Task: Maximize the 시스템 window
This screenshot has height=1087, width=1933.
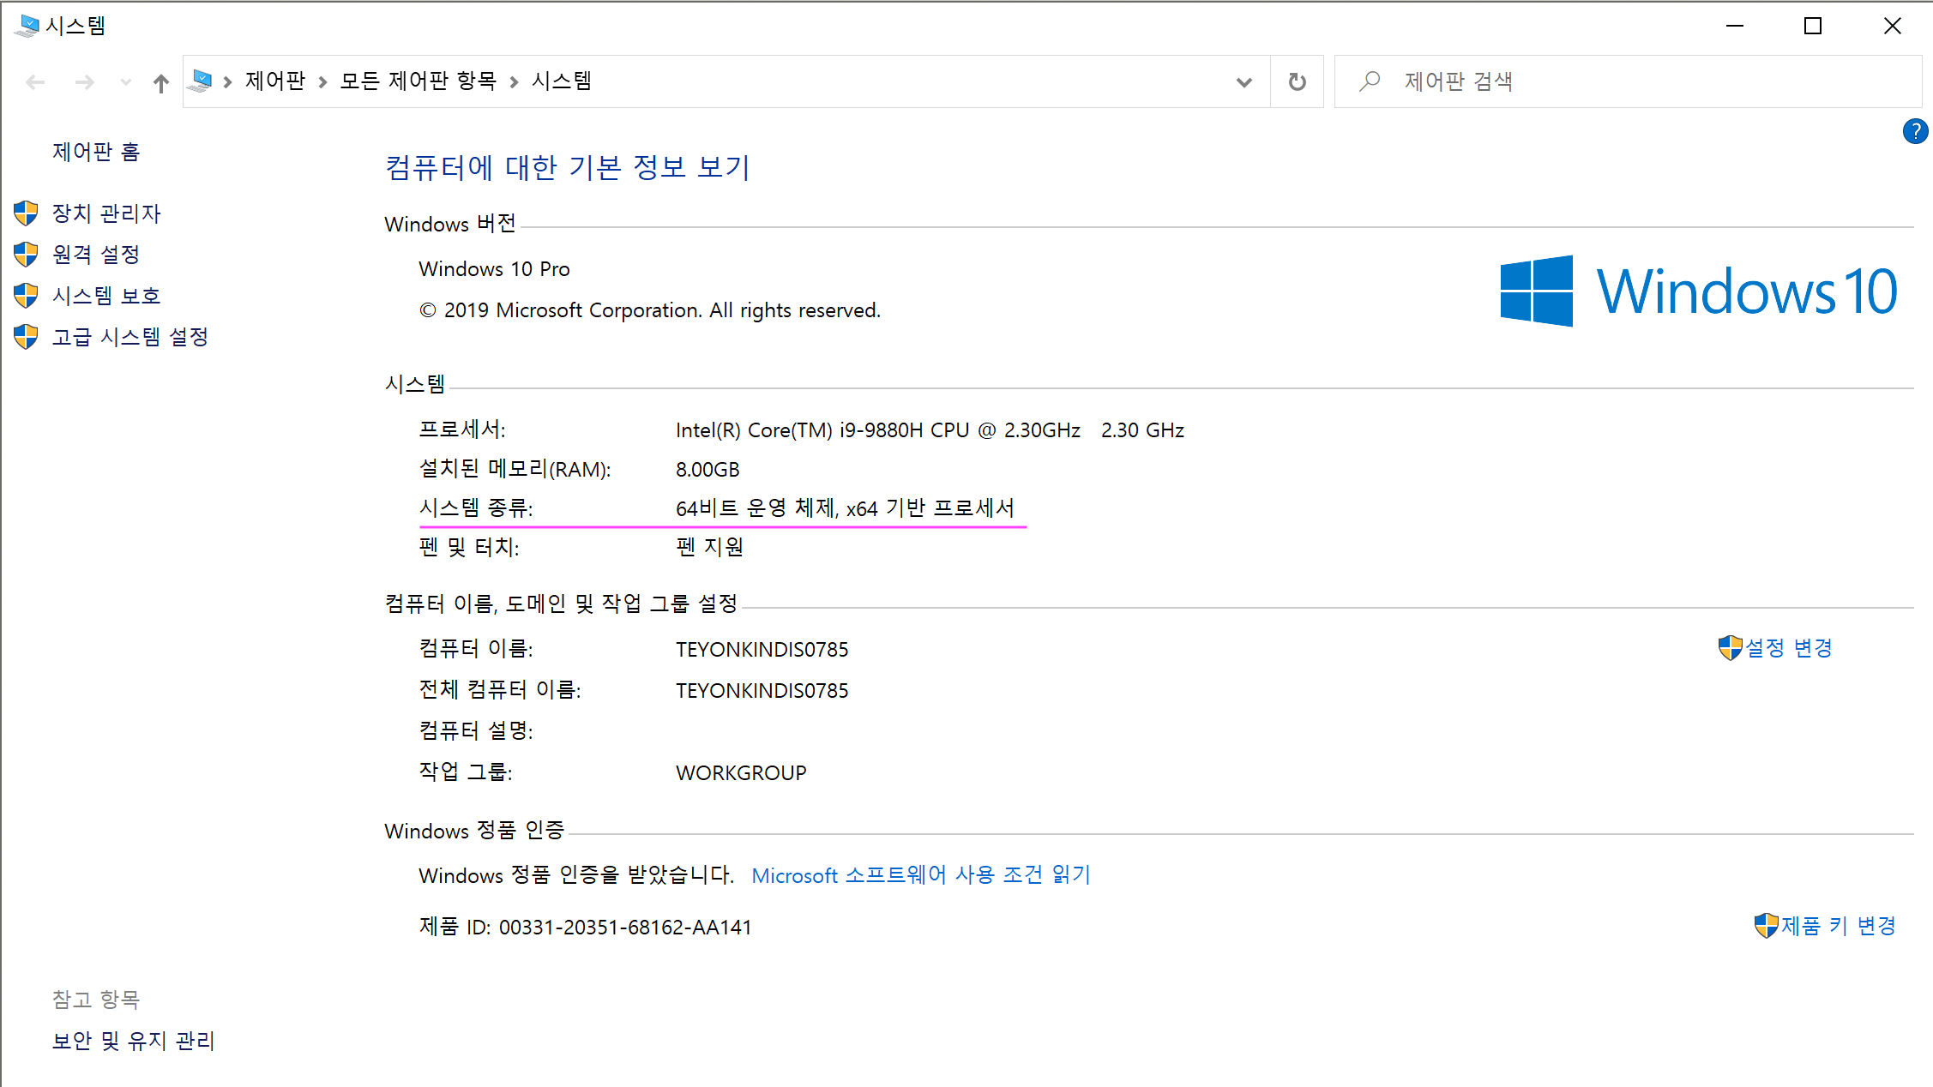Action: 1813,26
